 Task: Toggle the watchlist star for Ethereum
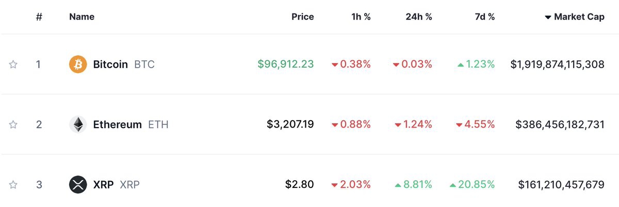pos(13,124)
